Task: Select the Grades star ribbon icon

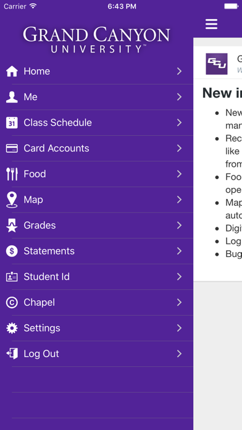Action: pyautogui.click(x=12, y=226)
